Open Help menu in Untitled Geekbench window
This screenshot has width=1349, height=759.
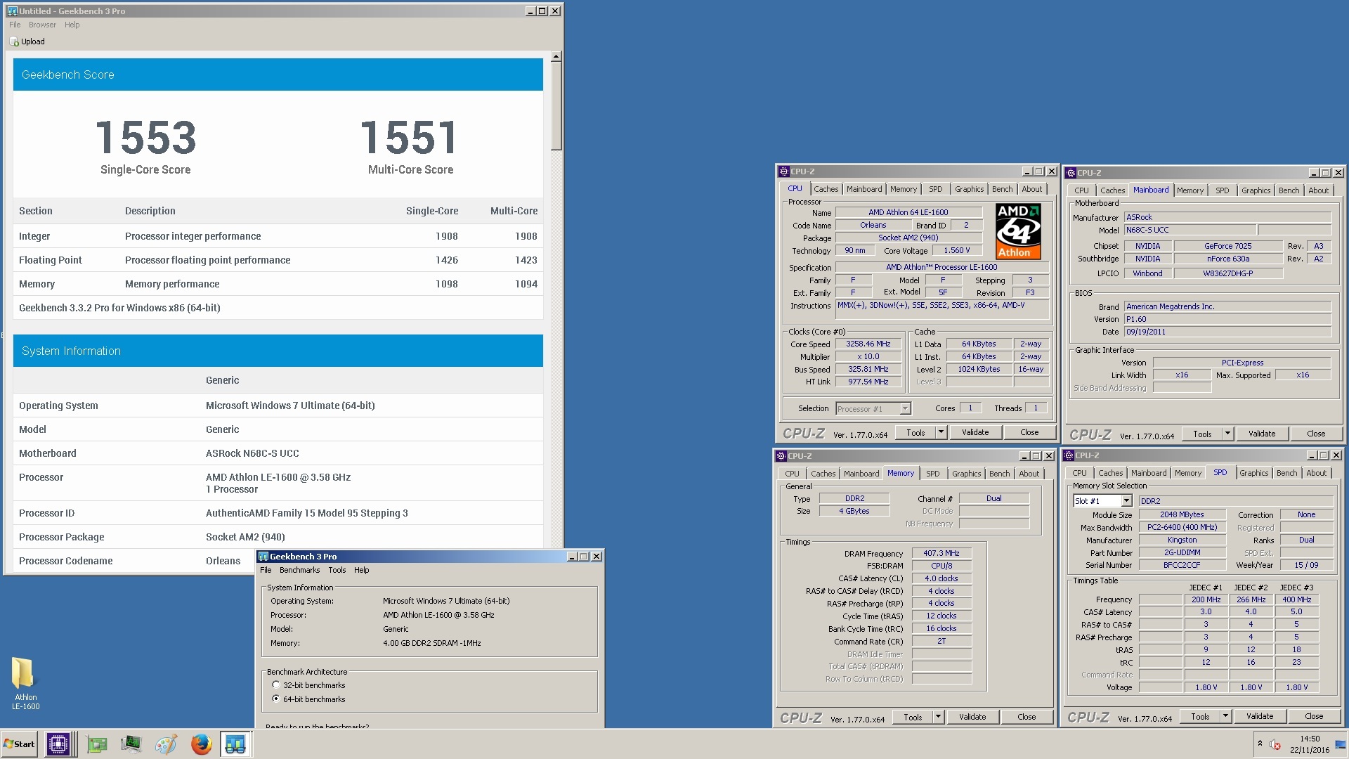[72, 25]
